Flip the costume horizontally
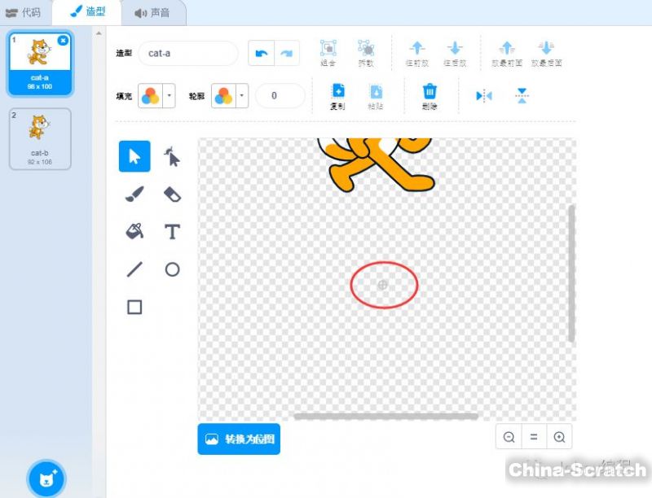The width and height of the screenshot is (652, 498). [484, 96]
